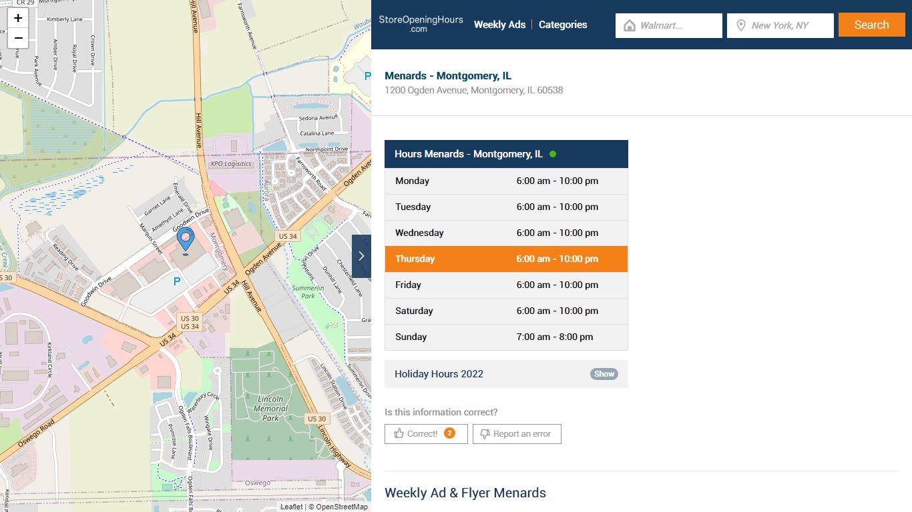Click Report an error button
Viewport: 912px width, 512px height.
coord(517,433)
